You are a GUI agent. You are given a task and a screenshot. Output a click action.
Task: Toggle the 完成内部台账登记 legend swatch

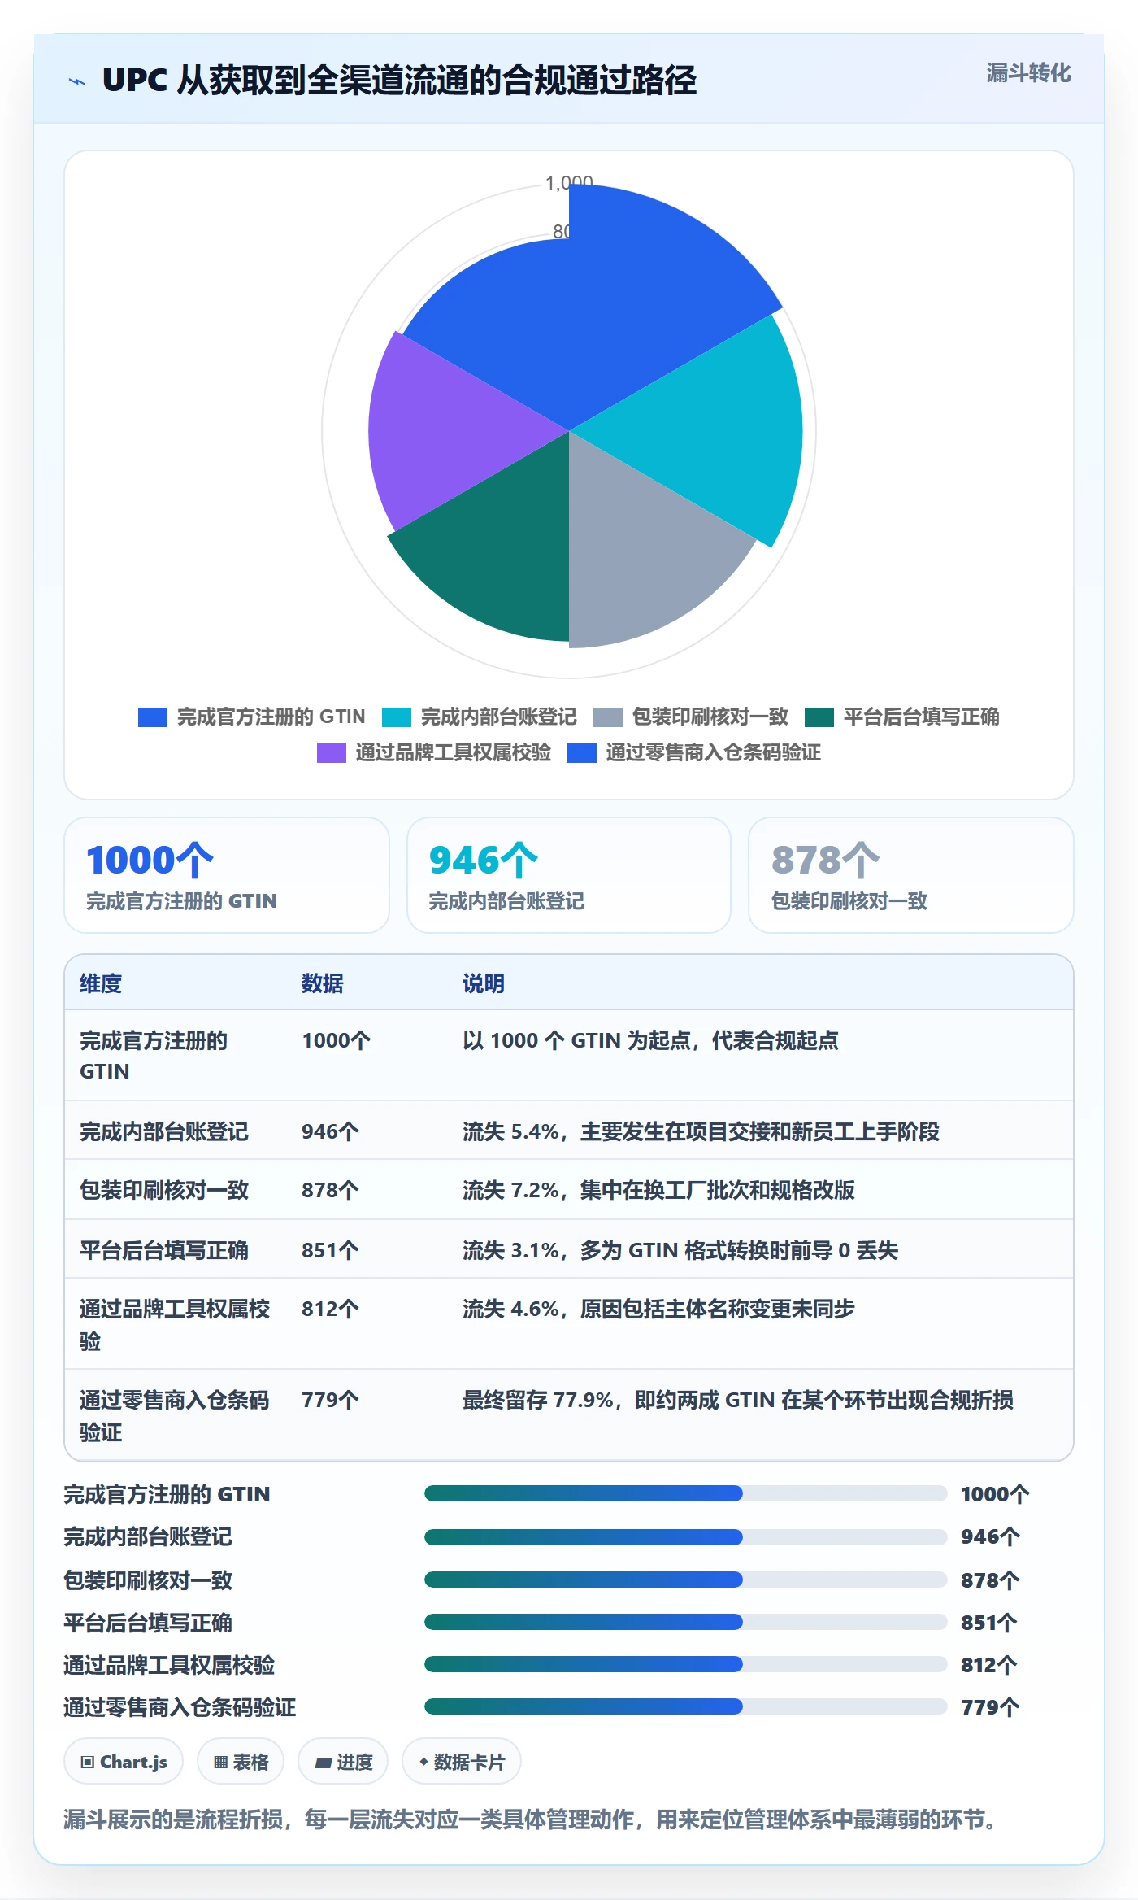pyautogui.click(x=397, y=717)
